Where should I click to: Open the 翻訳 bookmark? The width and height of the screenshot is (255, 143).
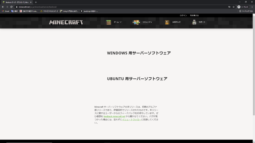(15, 11)
